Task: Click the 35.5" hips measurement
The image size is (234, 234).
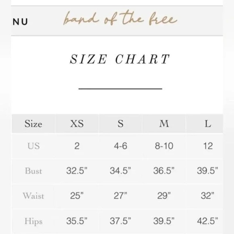Action: coord(77,221)
